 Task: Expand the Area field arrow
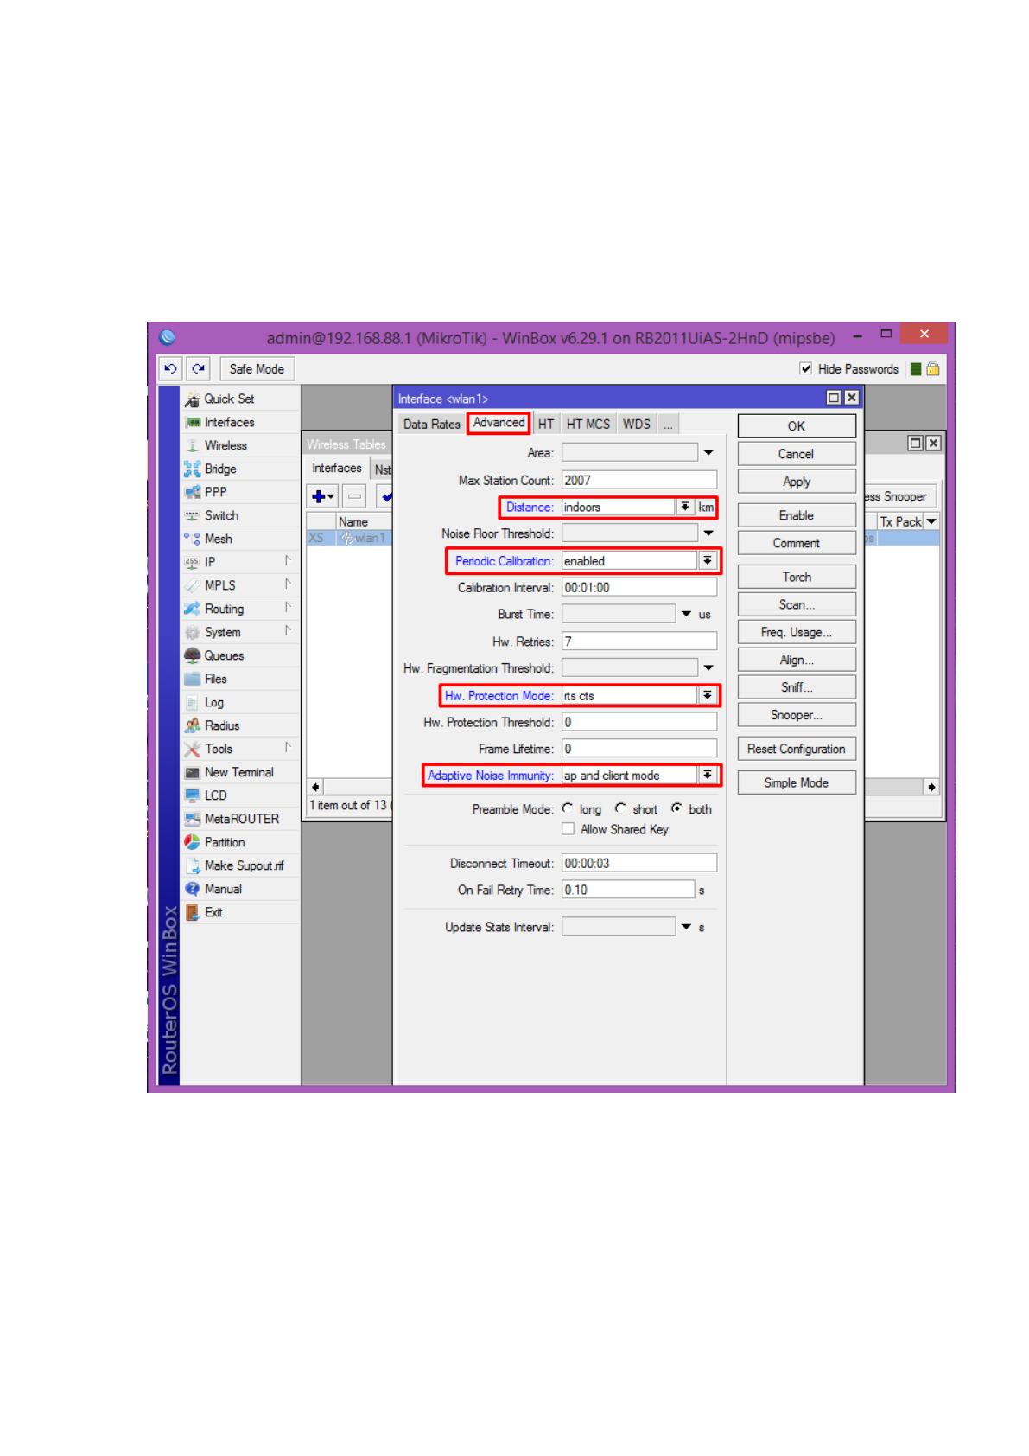708,453
